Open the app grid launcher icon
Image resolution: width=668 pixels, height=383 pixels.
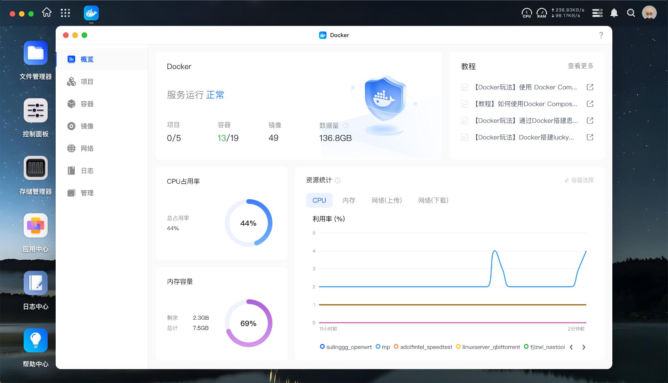click(65, 13)
